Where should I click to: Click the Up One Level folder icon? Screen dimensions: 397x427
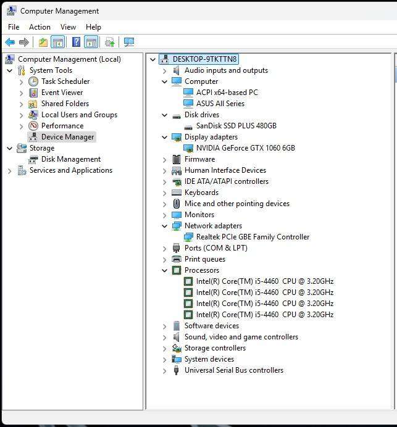point(43,42)
